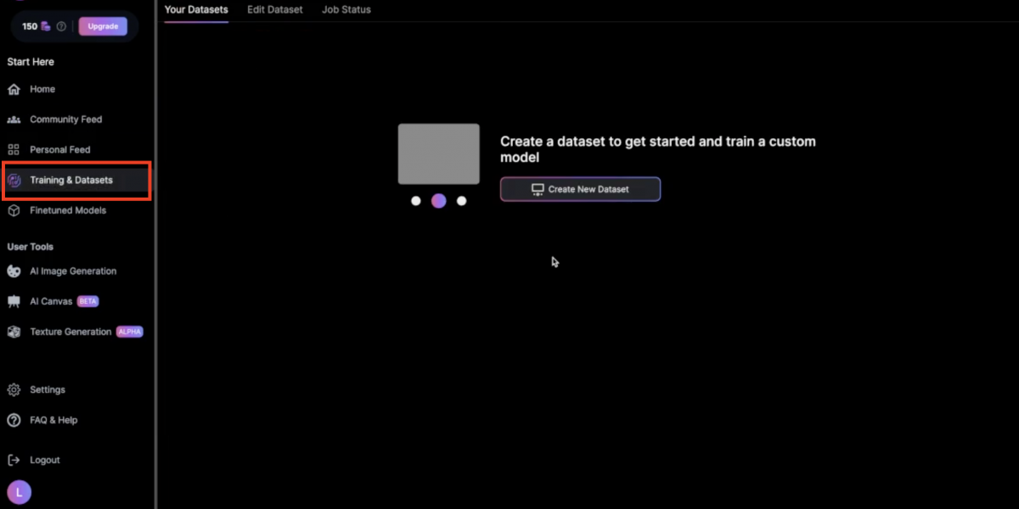Click the Home house icon
The image size is (1019, 509).
[14, 89]
